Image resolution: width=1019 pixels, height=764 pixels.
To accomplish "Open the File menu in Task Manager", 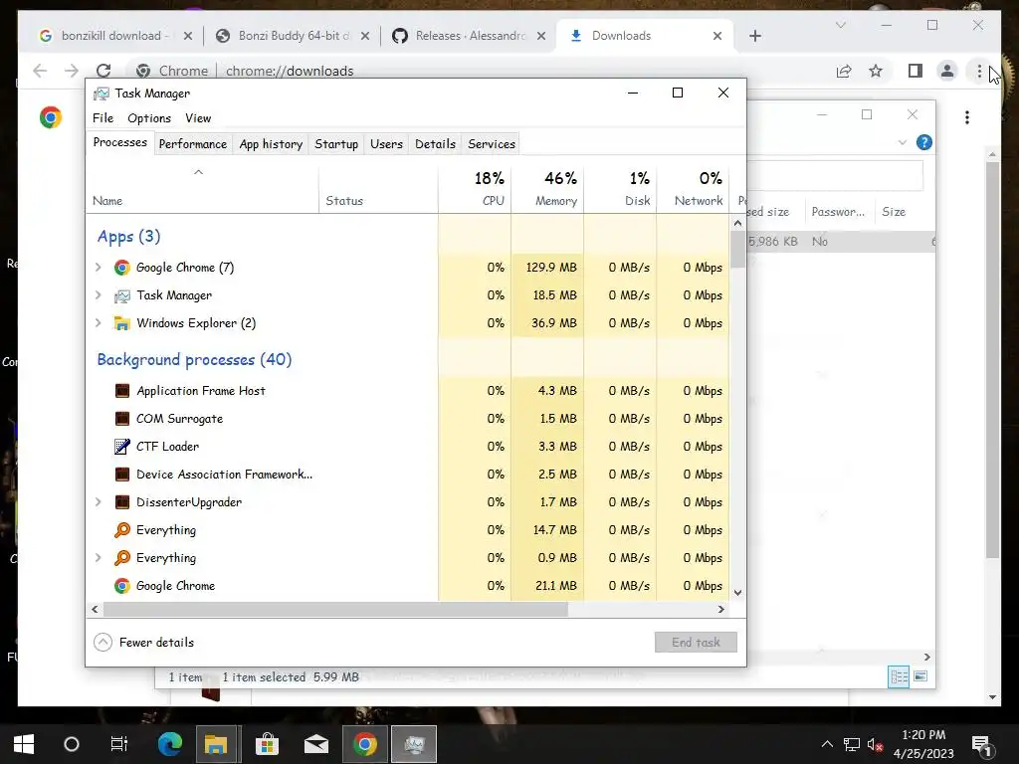I will (x=102, y=118).
